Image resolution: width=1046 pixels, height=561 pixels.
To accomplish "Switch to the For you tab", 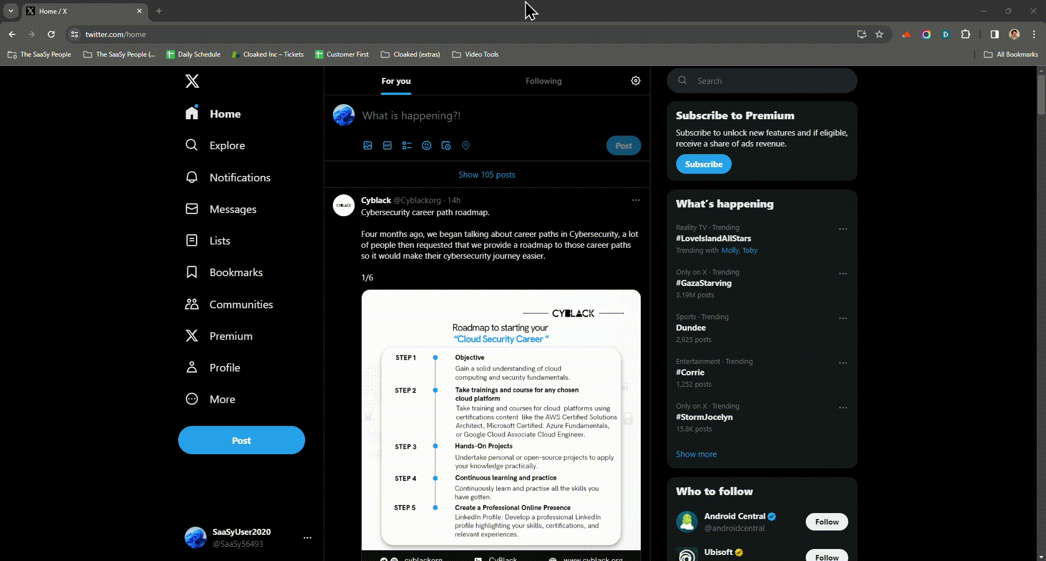I will click(x=396, y=81).
